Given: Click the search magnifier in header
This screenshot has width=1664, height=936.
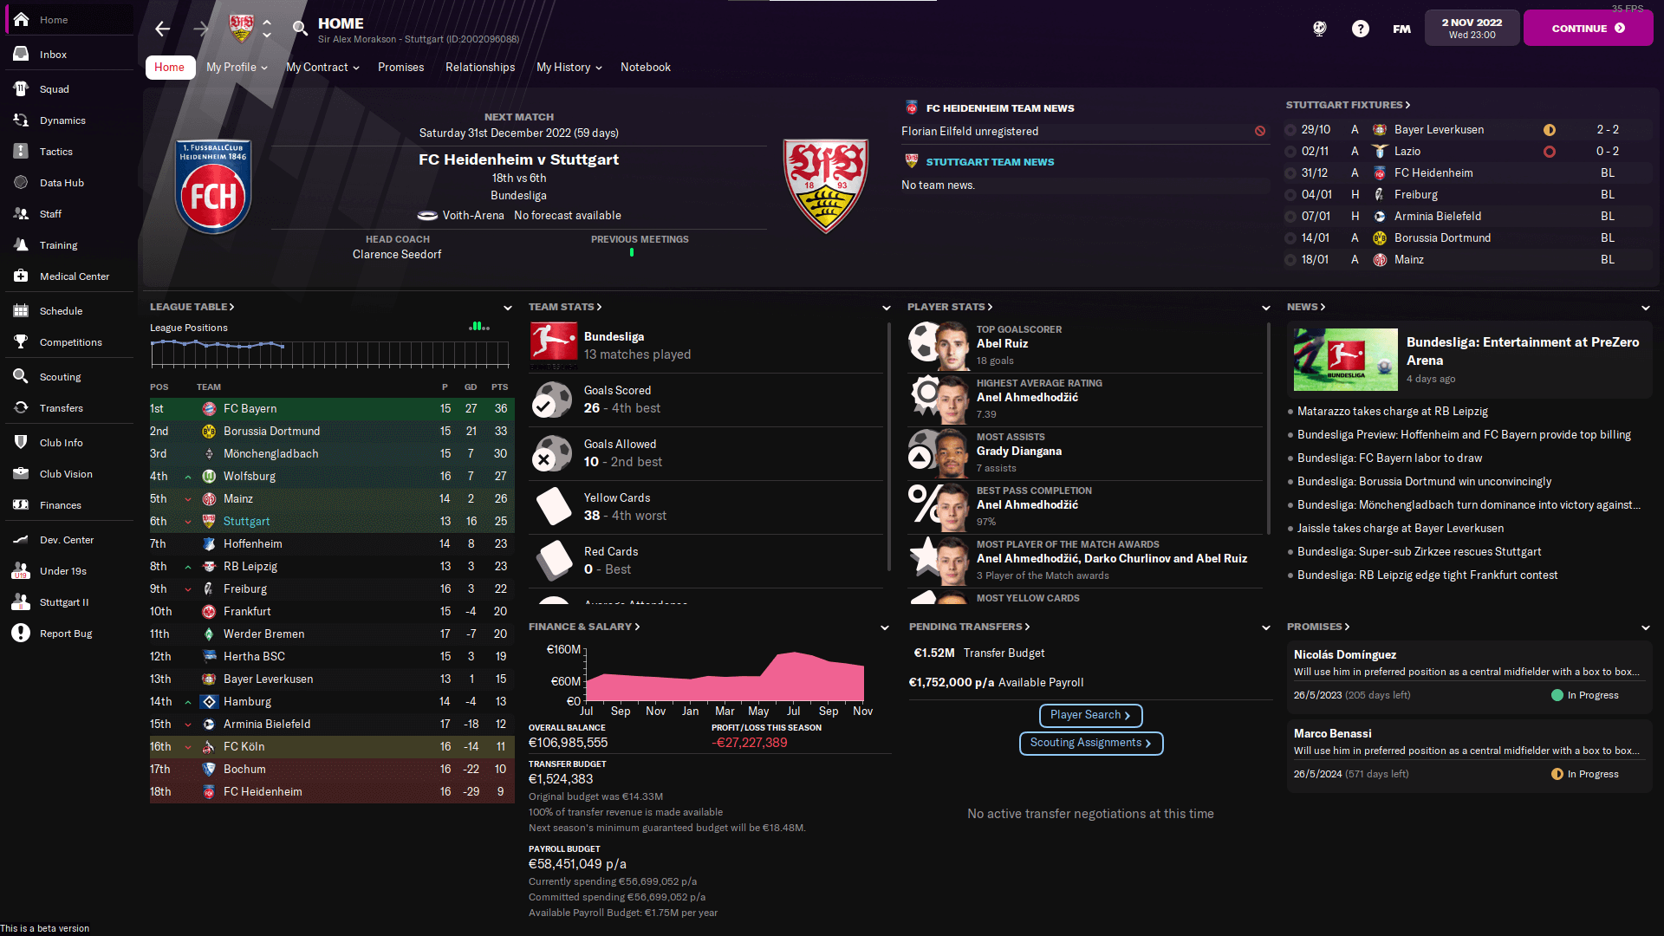Looking at the screenshot, I should click(300, 29).
